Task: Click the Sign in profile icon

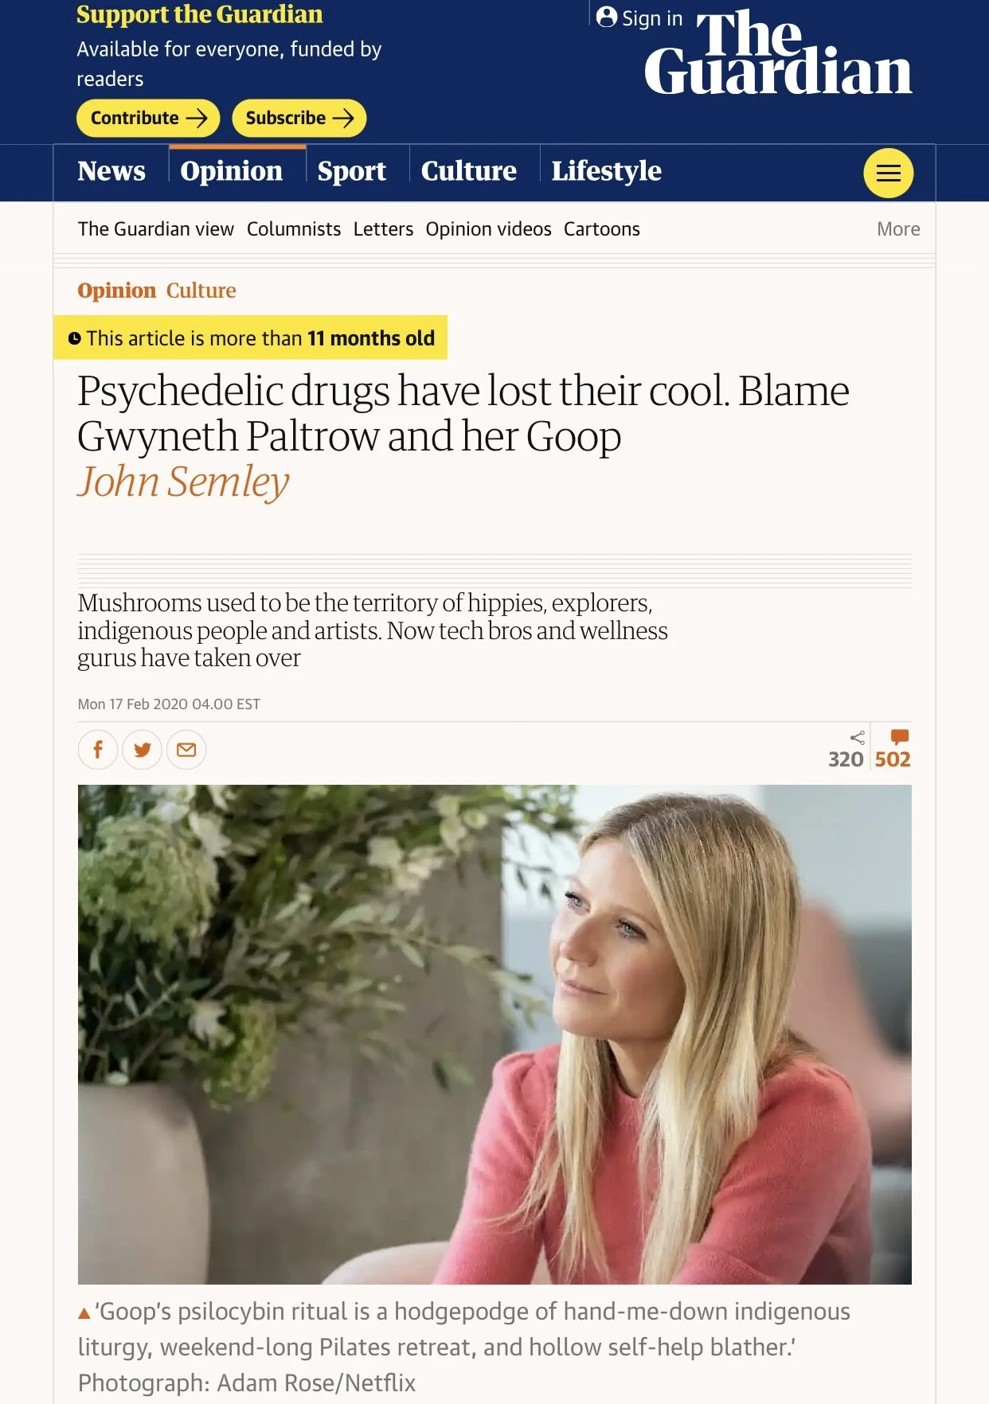Action: (x=607, y=17)
